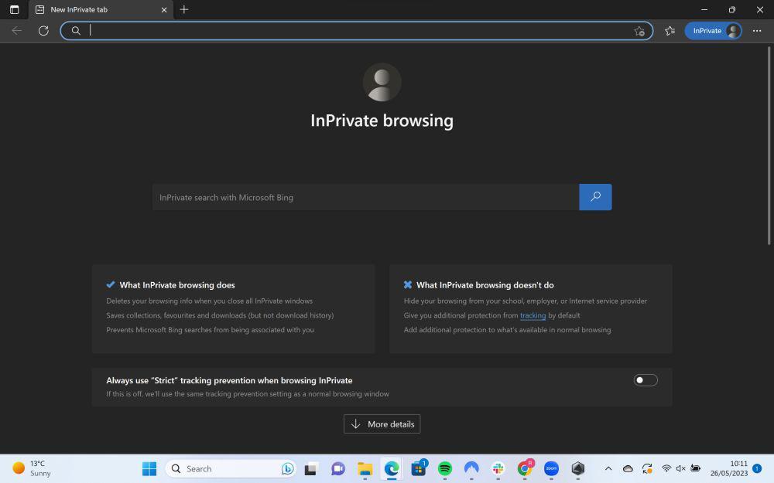Viewport: 774px width, 483px height.
Task: Open Wi-Fi network settings in tray
Action: tap(666, 469)
